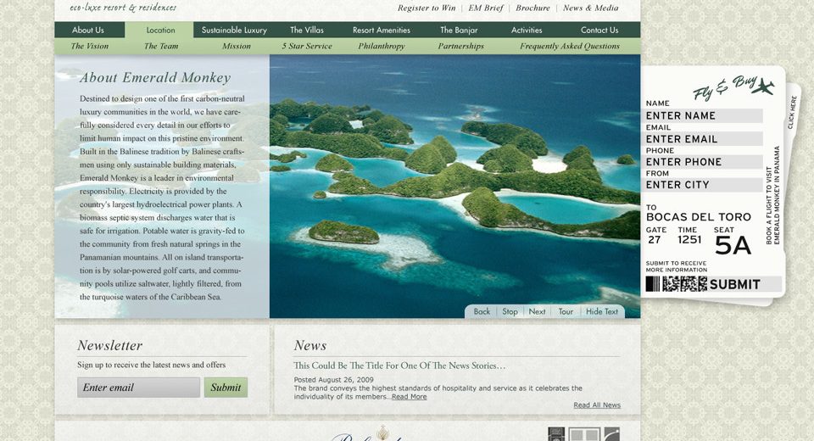The height and width of the screenshot is (441, 814).
Task: Open the About Us menu
Action: click(x=88, y=31)
